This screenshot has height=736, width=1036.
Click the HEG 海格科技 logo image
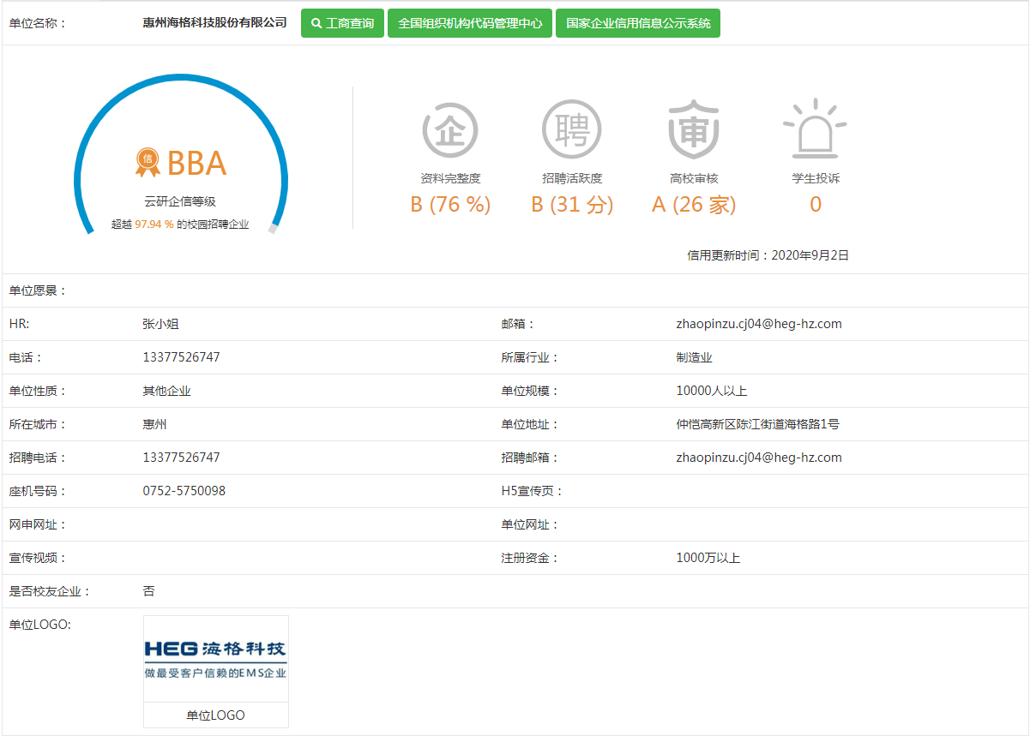click(x=216, y=659)
